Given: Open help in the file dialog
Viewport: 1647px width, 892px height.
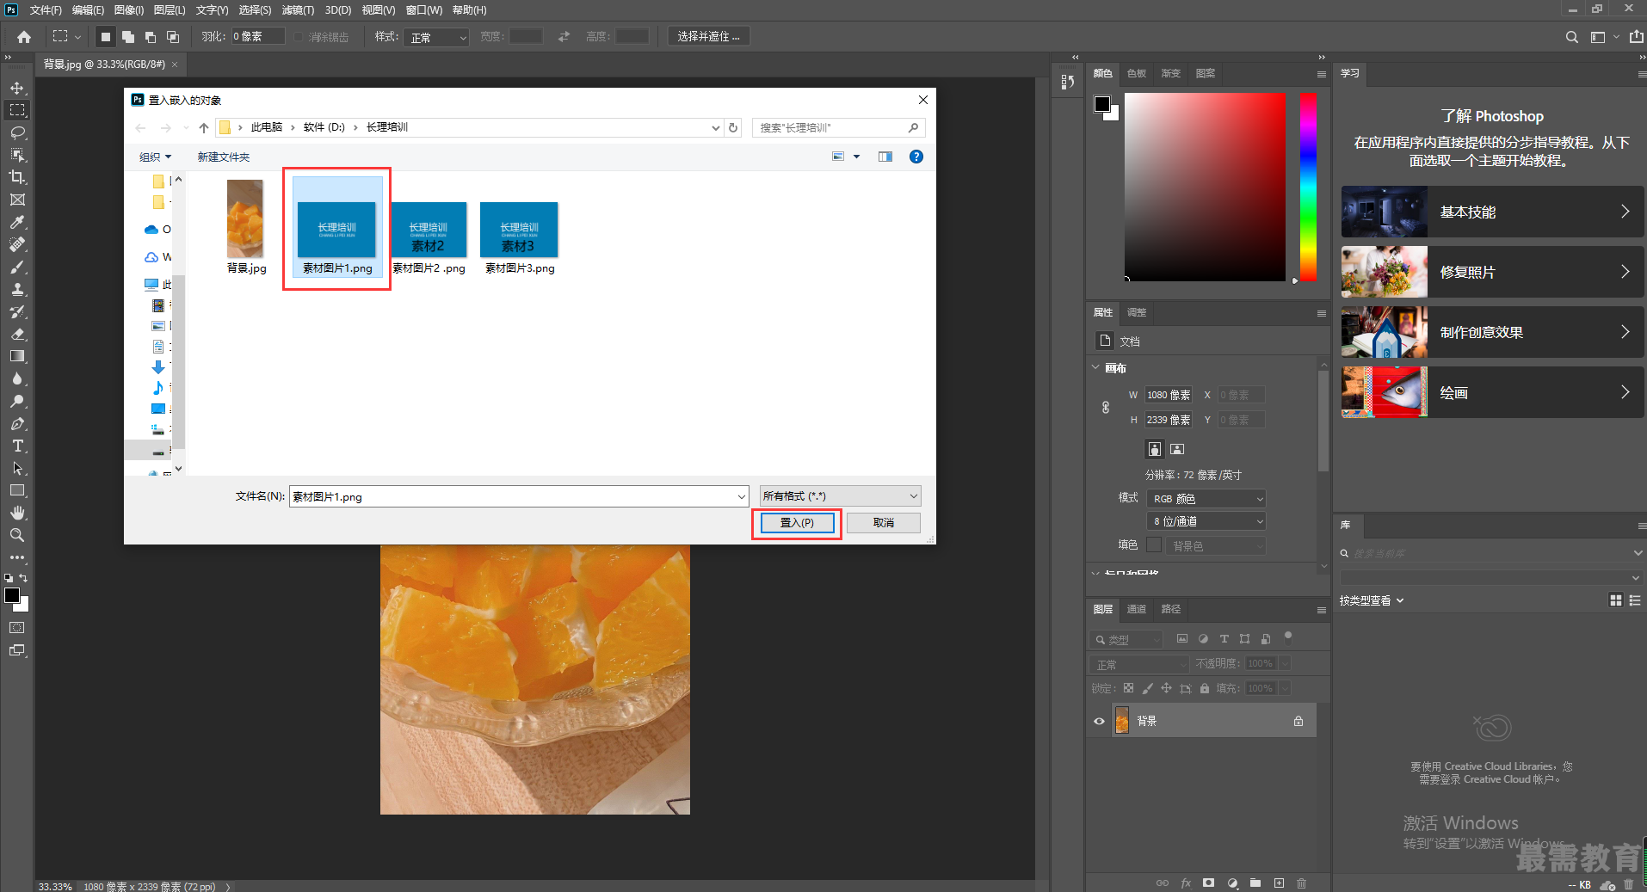Looking at the screenshot, I should point(916,157).
